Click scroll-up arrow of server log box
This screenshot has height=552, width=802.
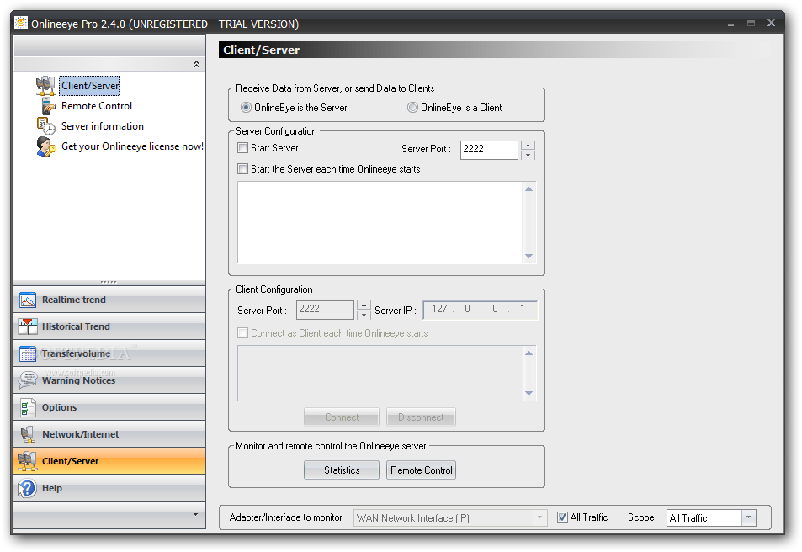point(528,189)
